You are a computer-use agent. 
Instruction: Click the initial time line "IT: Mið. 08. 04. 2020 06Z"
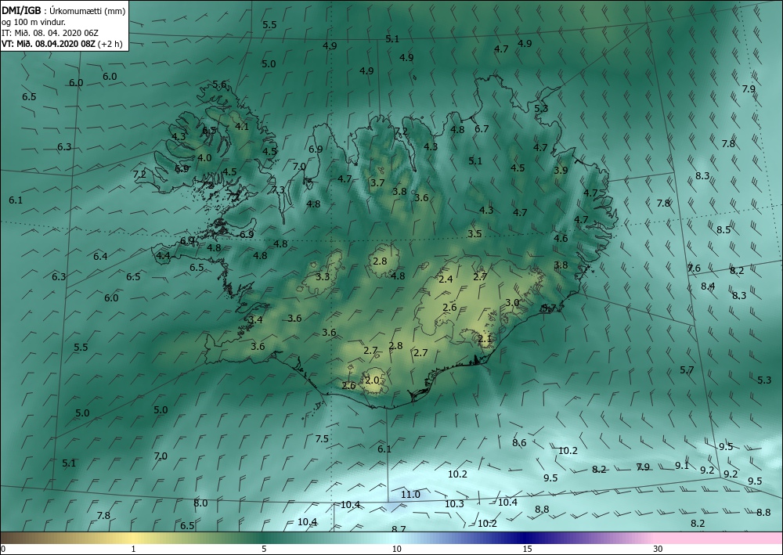(x=50, y=33)
